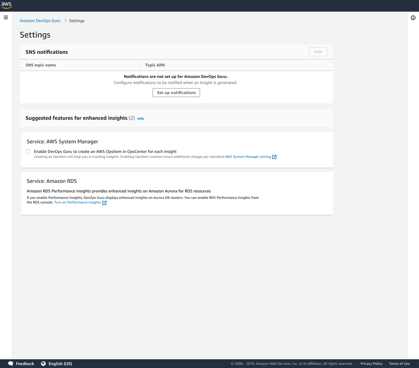Go to Amazon DevOps Guru breadcrumb
Viewport: 419px width, 368px height.
(40, 21)
